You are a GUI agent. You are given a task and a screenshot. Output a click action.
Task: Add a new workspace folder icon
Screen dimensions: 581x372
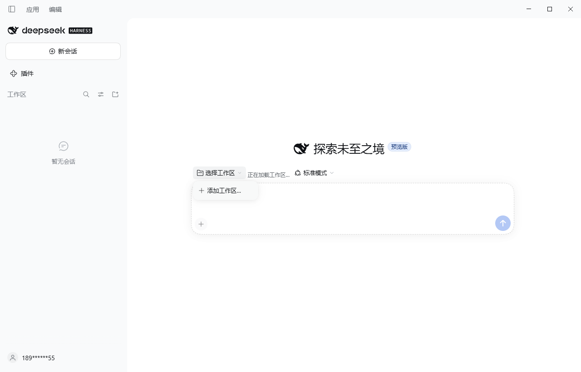point(115,94)
